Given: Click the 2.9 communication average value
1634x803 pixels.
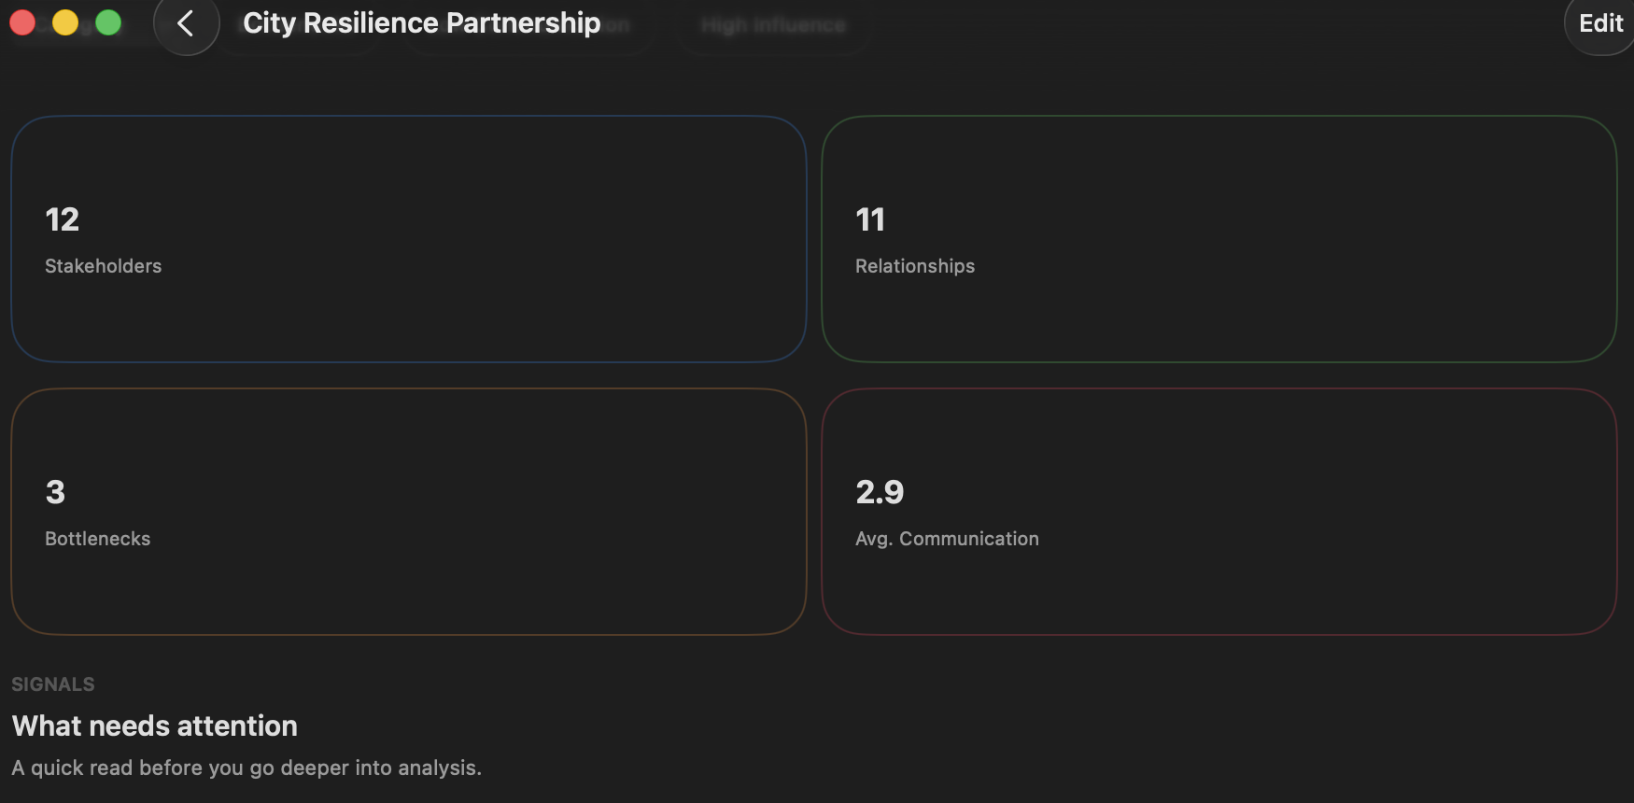Looking at the screenshot, I should (x=880, y=492).
